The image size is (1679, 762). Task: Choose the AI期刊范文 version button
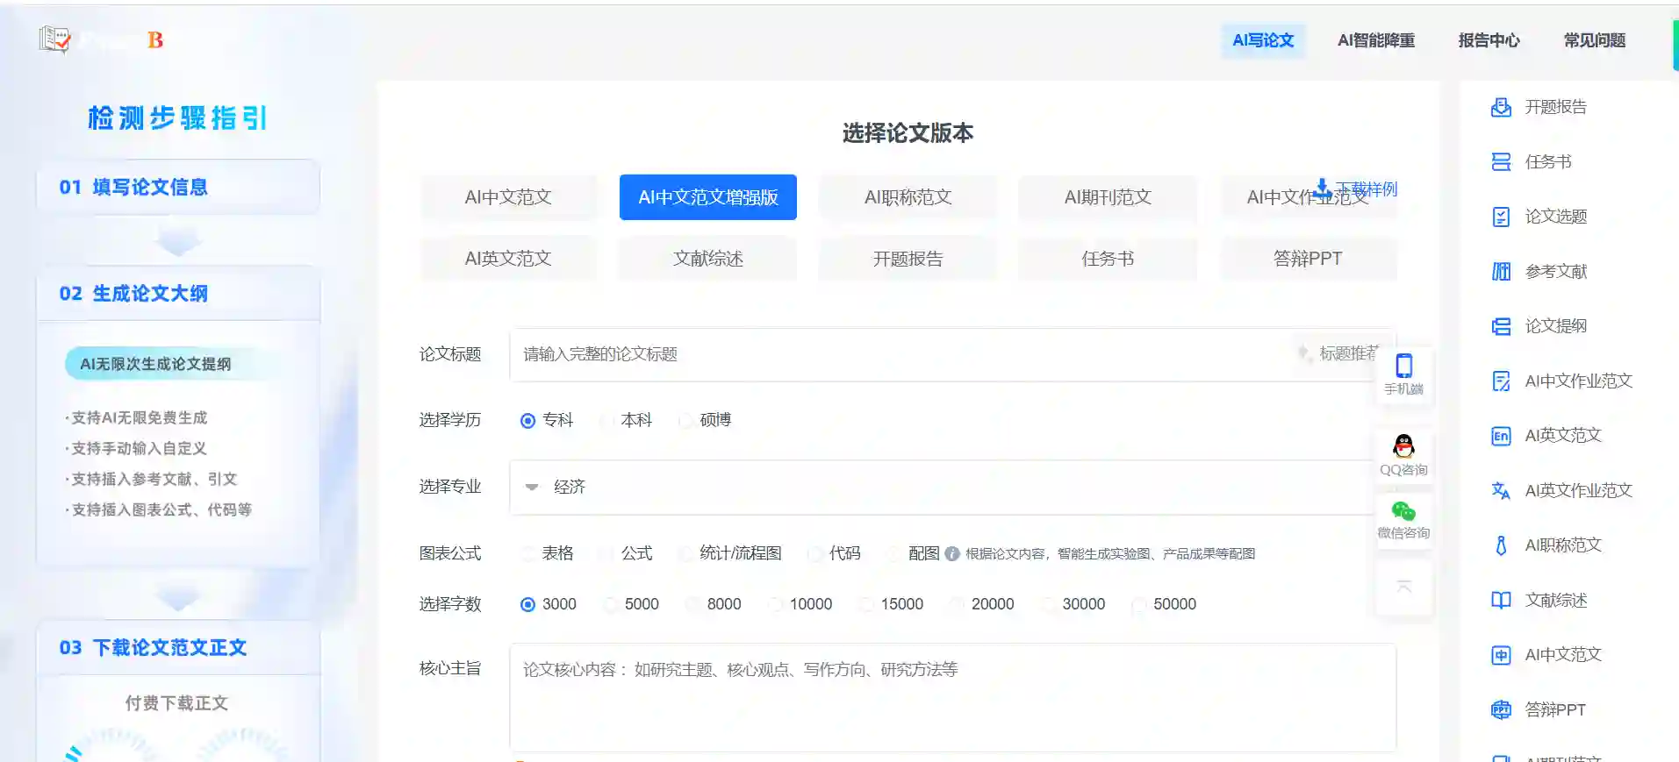[x=1108, y=197]
